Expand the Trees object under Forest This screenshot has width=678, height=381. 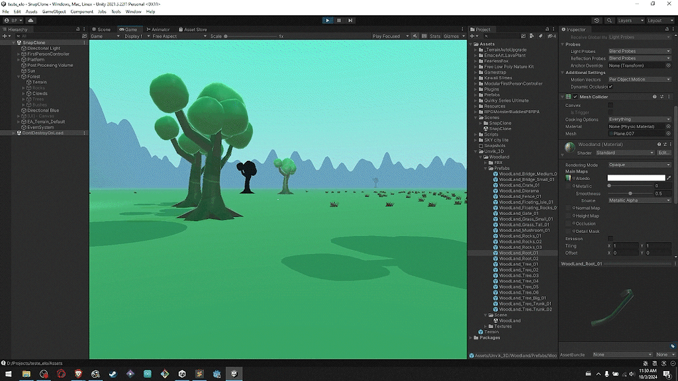pos(23,99)
